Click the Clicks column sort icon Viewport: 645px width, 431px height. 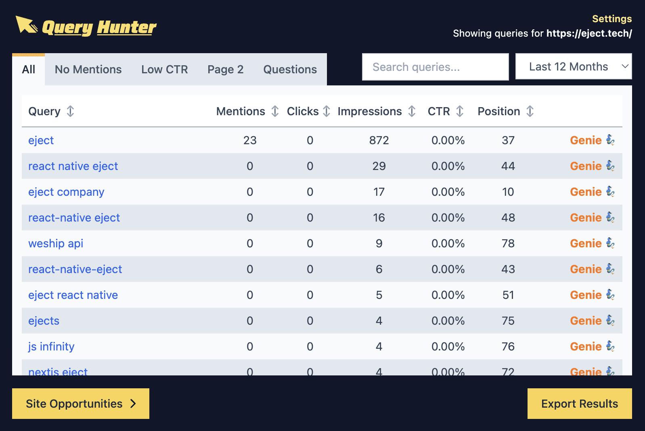point(327,111)
